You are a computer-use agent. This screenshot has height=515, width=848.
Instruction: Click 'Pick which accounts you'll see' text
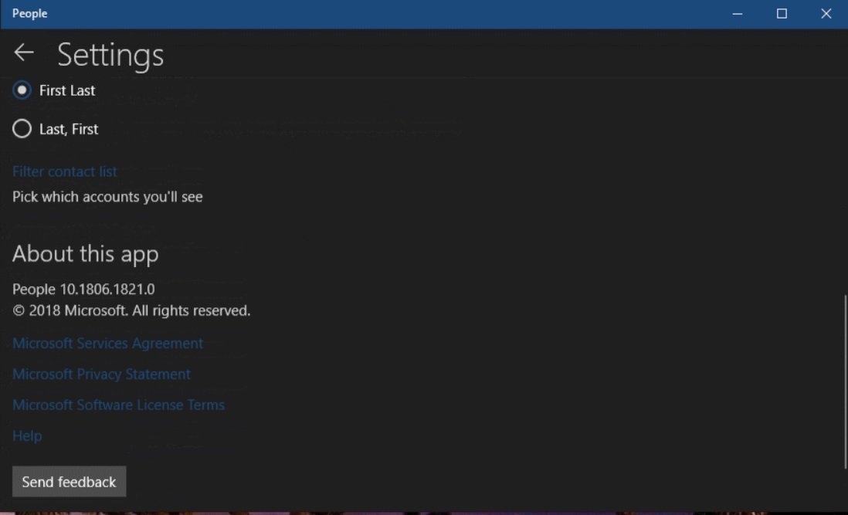107,197
